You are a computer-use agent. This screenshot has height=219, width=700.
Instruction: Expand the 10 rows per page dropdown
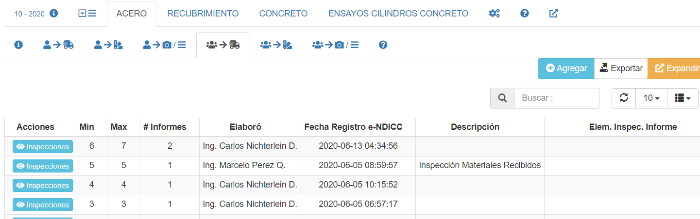point(651,98)
